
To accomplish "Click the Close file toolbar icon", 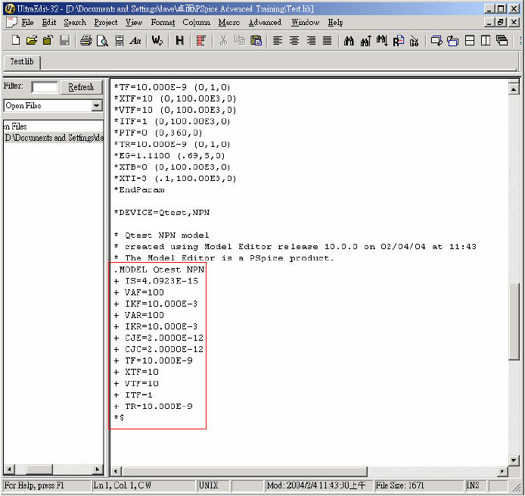I will coord(48,41).
